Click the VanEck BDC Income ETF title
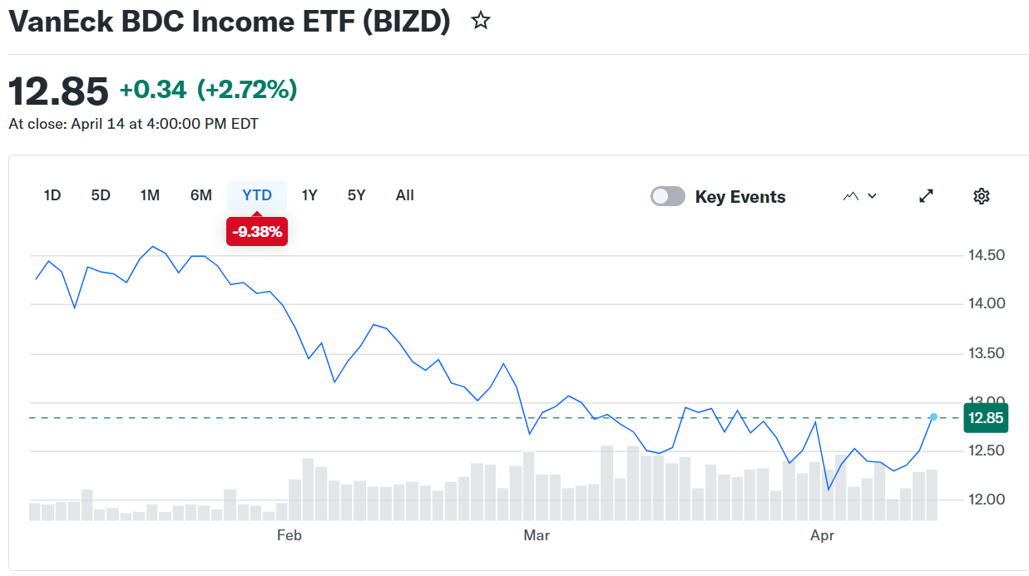The height and width of the screenshot is (576, 1029). click(x=229, y=22)
